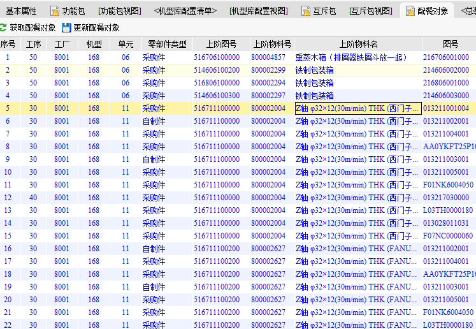Click the 获取配餐对象 button label

point(32,27)
